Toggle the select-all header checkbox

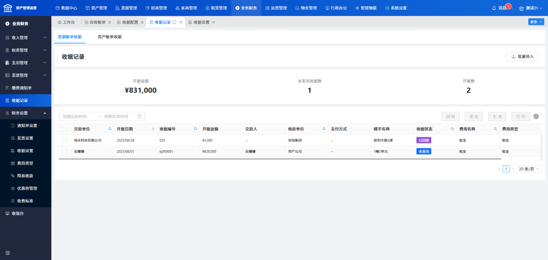(64, 129)
